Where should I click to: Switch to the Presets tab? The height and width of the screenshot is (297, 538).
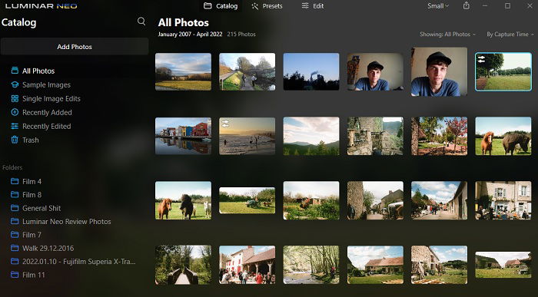pos(267,6)
